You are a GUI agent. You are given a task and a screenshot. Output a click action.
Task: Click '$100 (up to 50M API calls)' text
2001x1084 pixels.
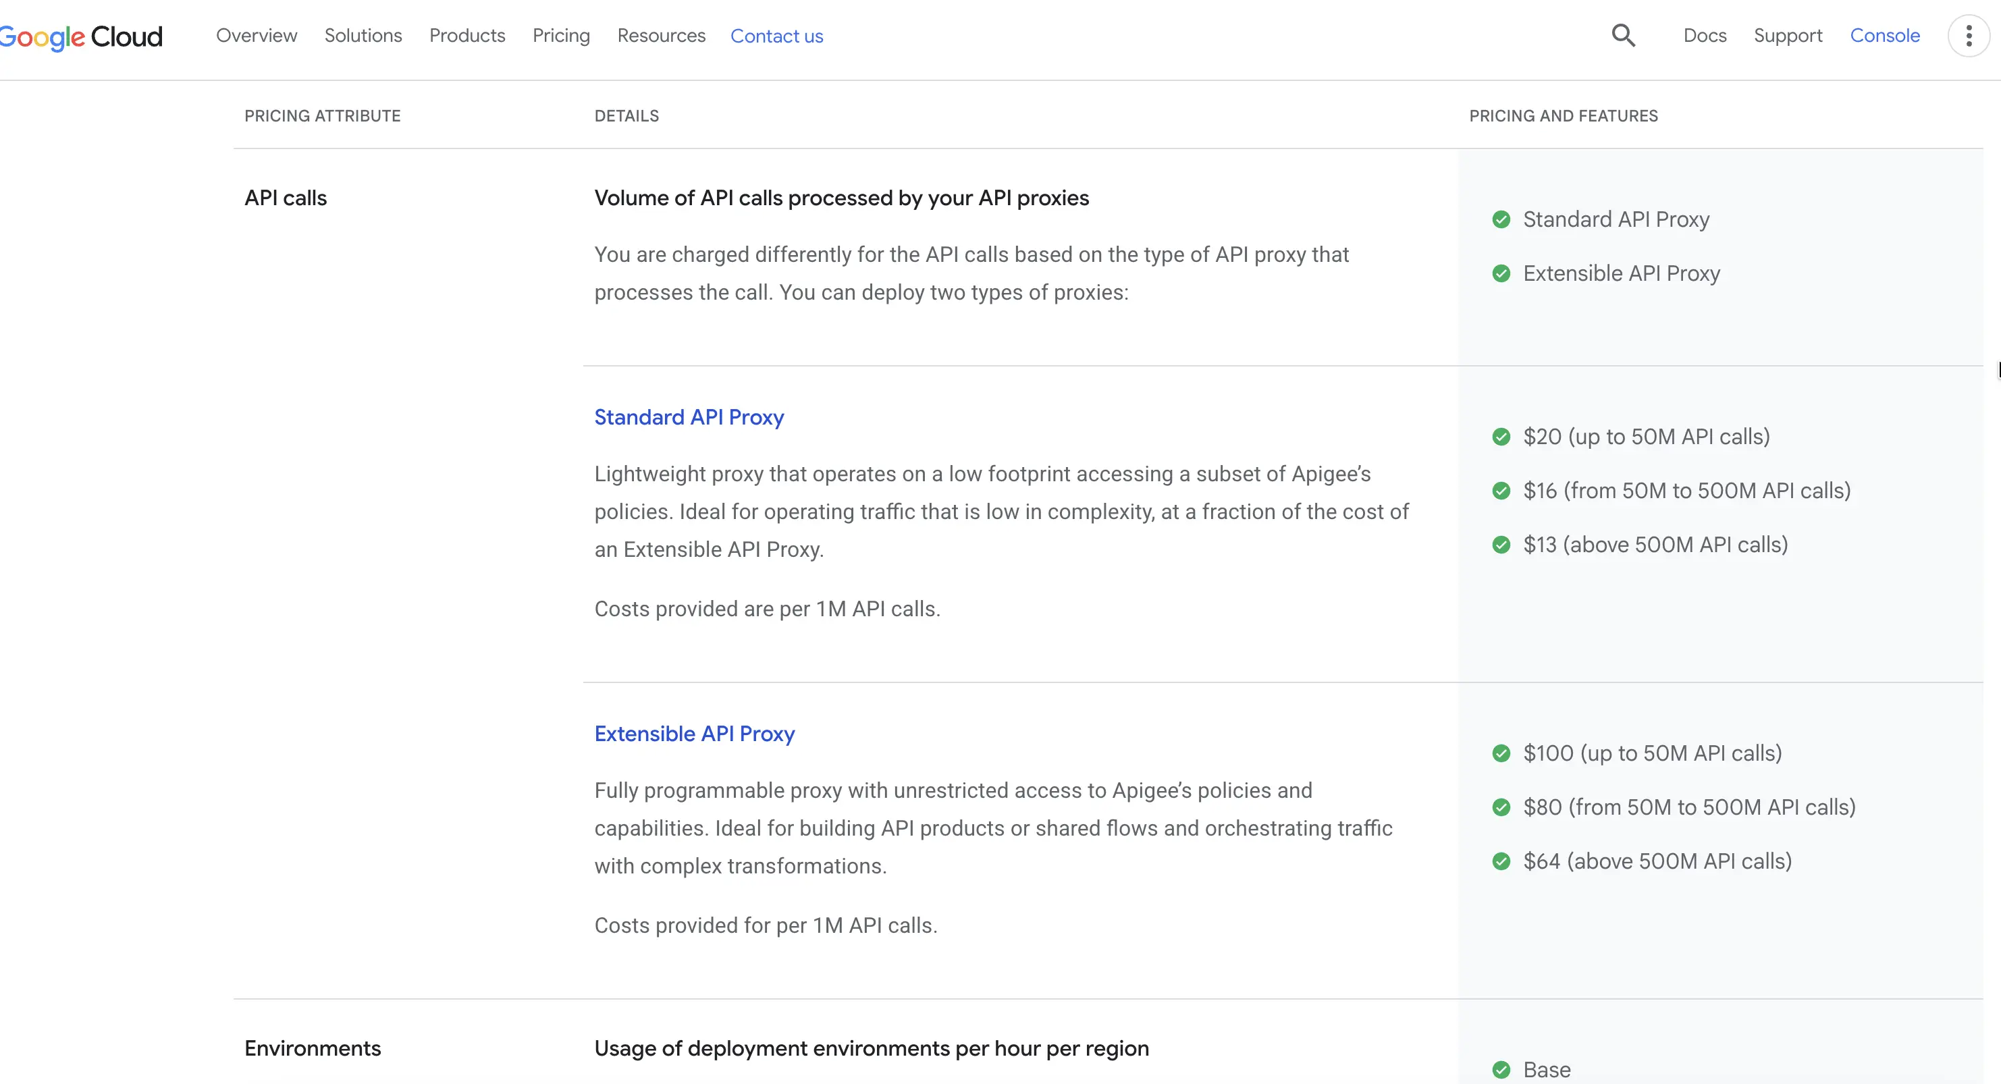pos(1652,753)
